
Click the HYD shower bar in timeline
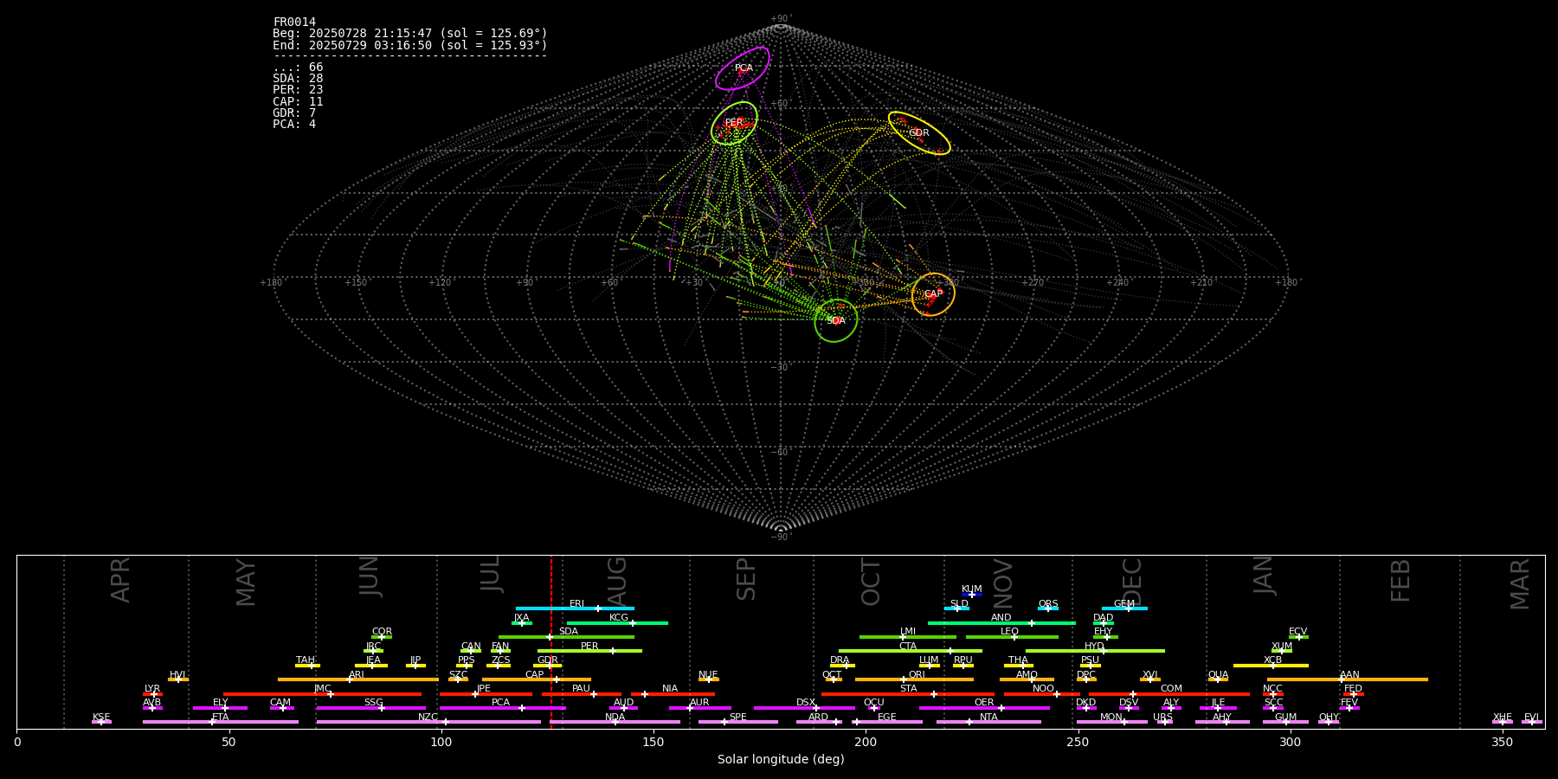1095,651
